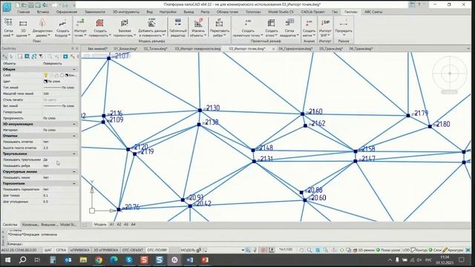
Task: Open Показывать треугольники value dropdown
Action: tap(60, 159)
